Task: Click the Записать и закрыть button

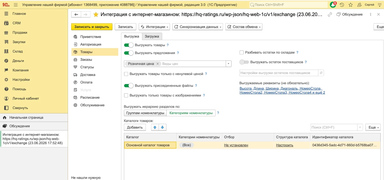Action: point(92,27)
